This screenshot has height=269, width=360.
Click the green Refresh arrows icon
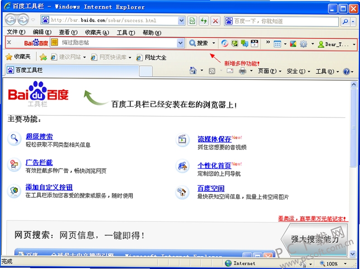pyautogui.click(x=204, y=21)
